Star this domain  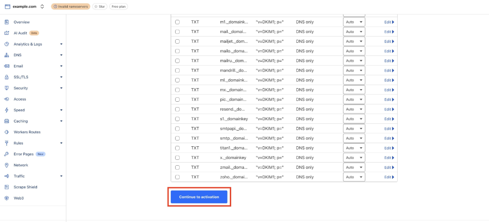tap(100, 7)
